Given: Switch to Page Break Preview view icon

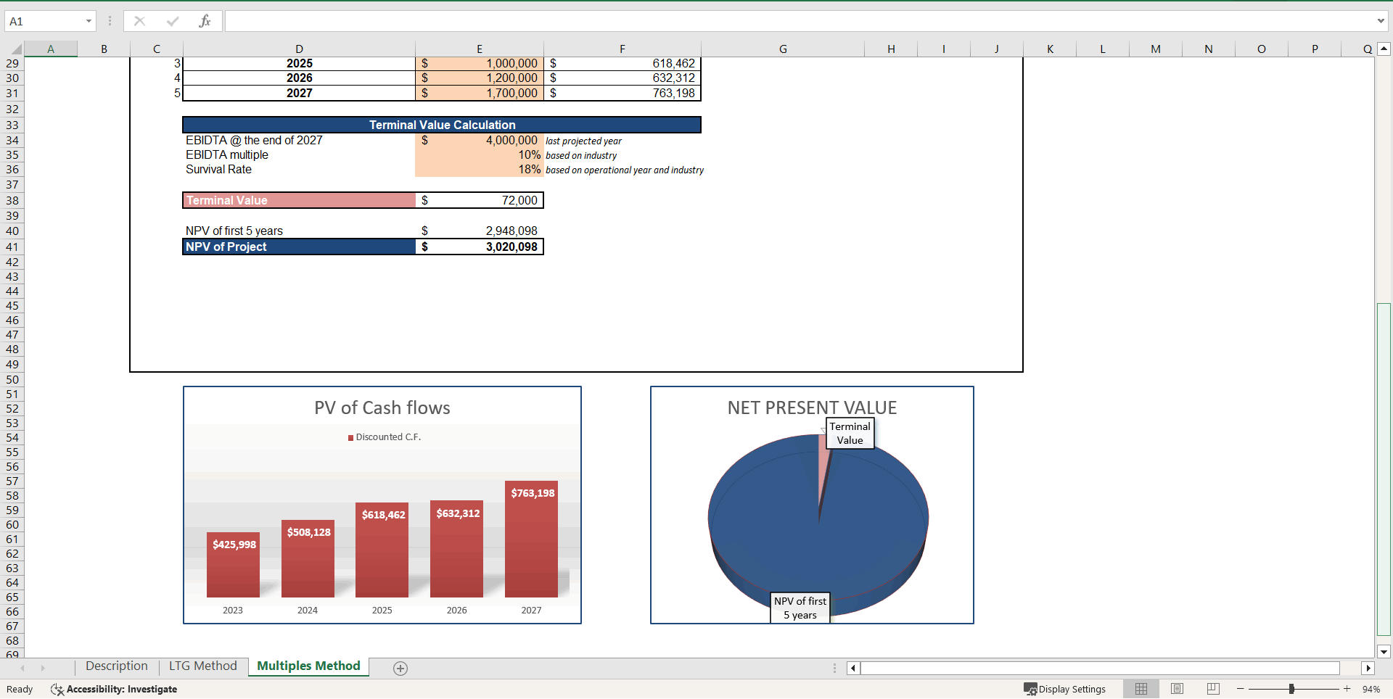Looking at the screenshot, I should tap(1212, 689).
